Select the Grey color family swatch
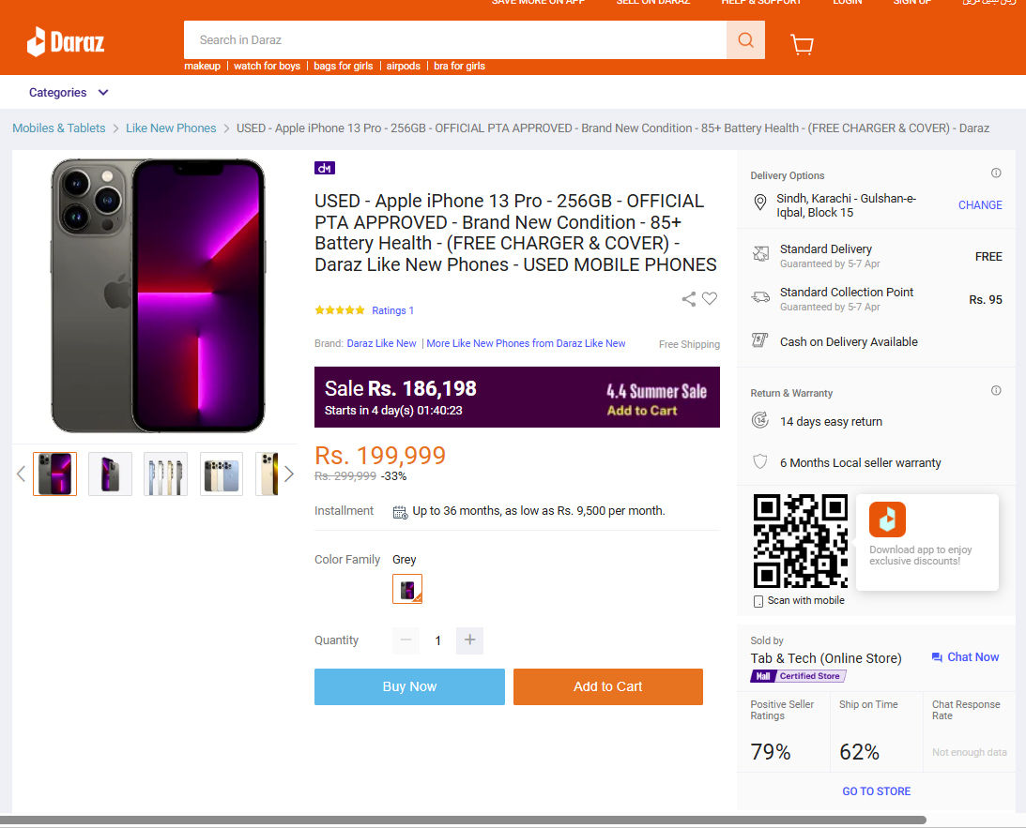Screen dimensions: 1026x828 coord(407,589)
